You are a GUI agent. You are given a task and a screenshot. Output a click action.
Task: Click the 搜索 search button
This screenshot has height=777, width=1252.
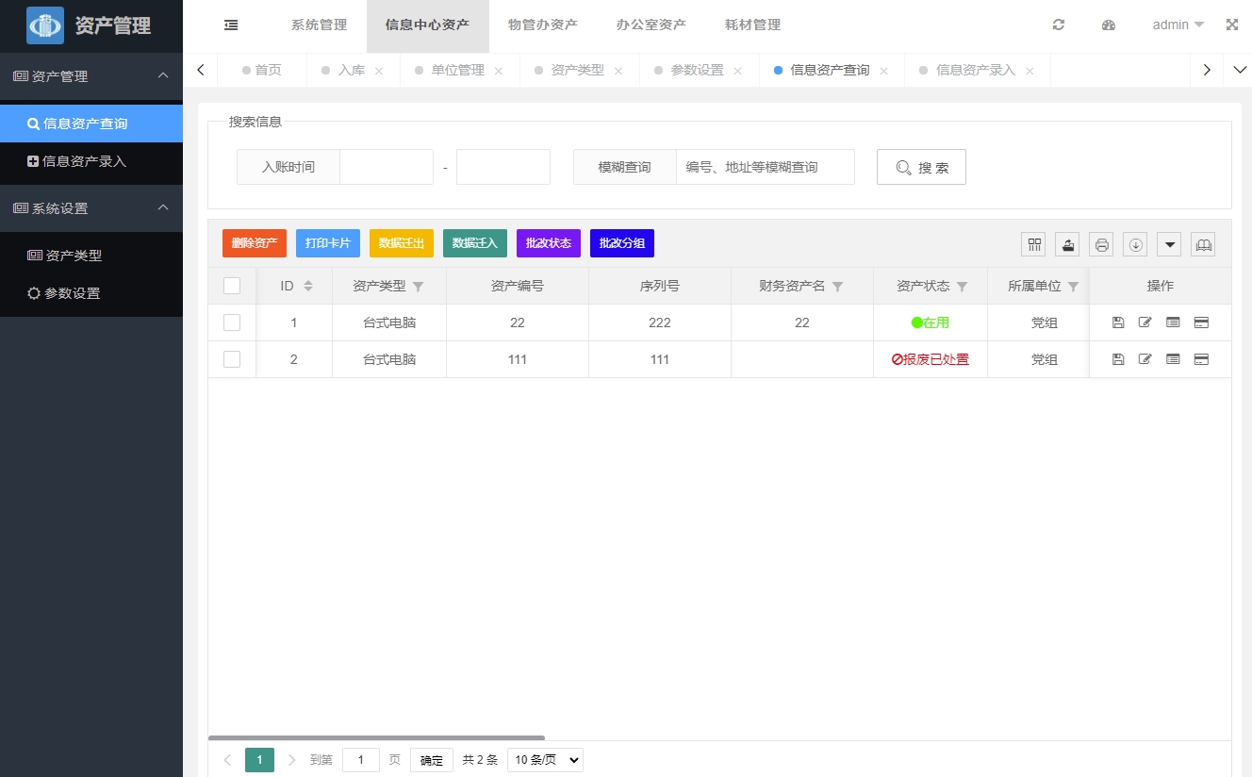click(x=921, y=168)
